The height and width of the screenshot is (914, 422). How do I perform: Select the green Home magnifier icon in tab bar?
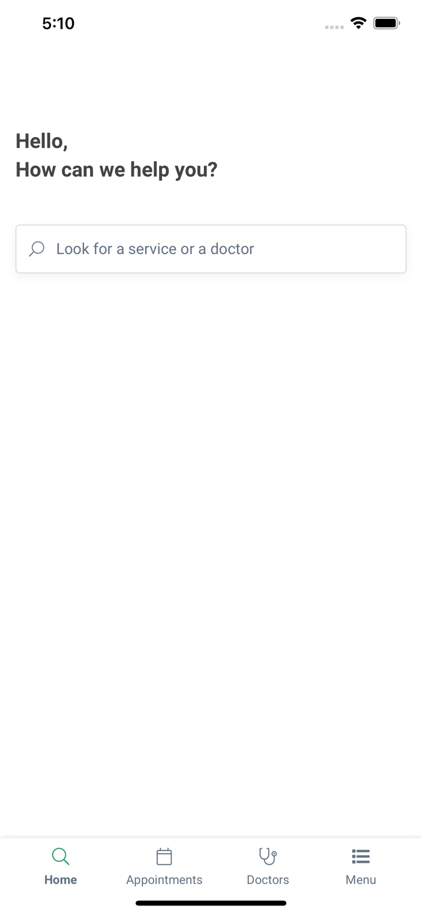coord(60,856)
